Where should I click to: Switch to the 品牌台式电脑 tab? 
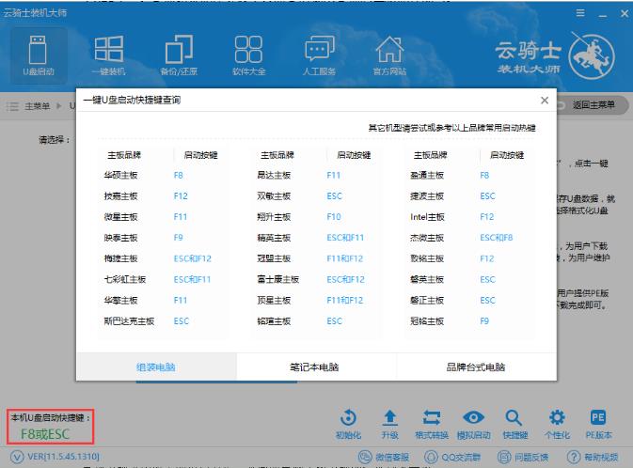(476, 367)
